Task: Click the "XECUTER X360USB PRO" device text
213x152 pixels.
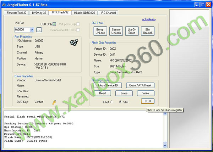Action: (50, 64)
